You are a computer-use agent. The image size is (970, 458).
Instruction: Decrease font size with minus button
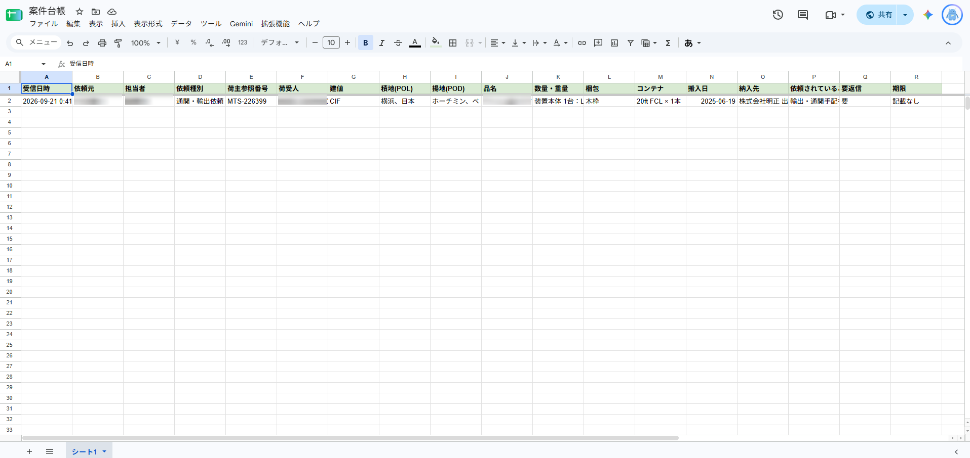[x=315, y=43]
